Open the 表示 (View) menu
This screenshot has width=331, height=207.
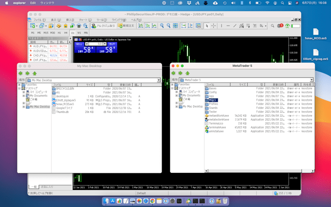click(55, 20)
